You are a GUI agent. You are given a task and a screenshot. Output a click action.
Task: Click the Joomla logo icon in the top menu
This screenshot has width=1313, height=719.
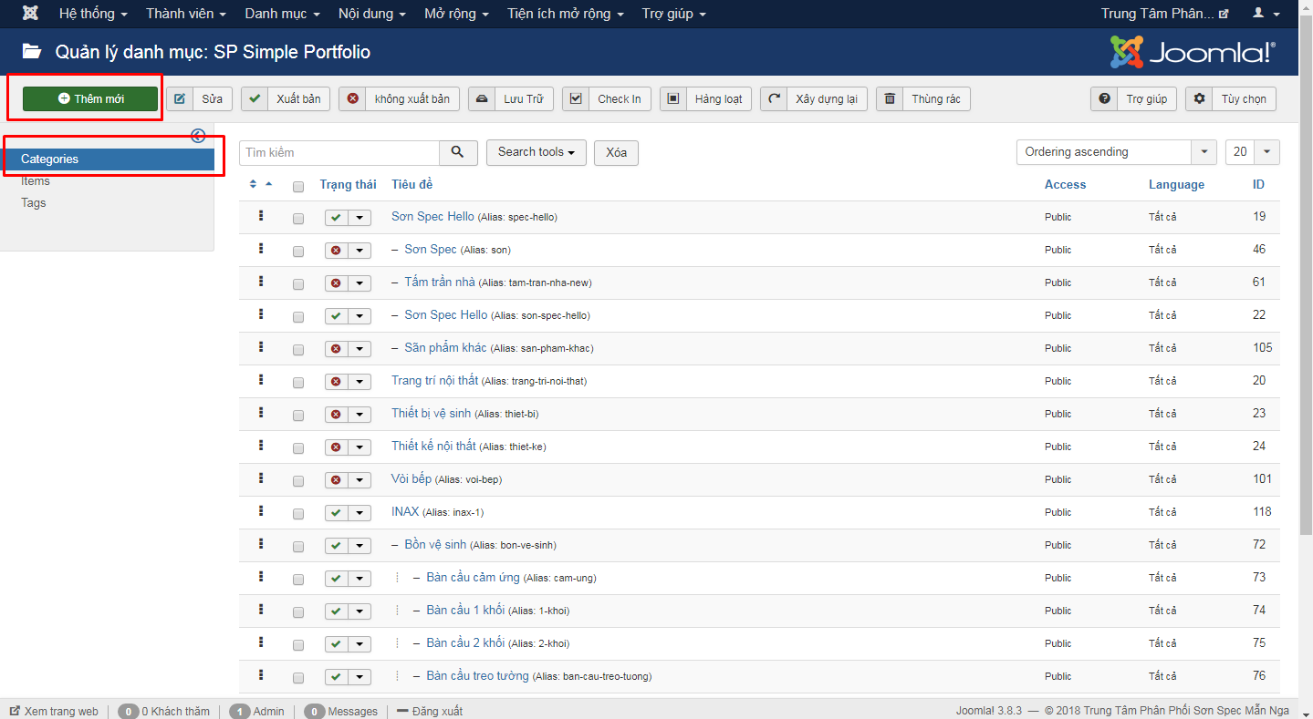click(30, 14)
